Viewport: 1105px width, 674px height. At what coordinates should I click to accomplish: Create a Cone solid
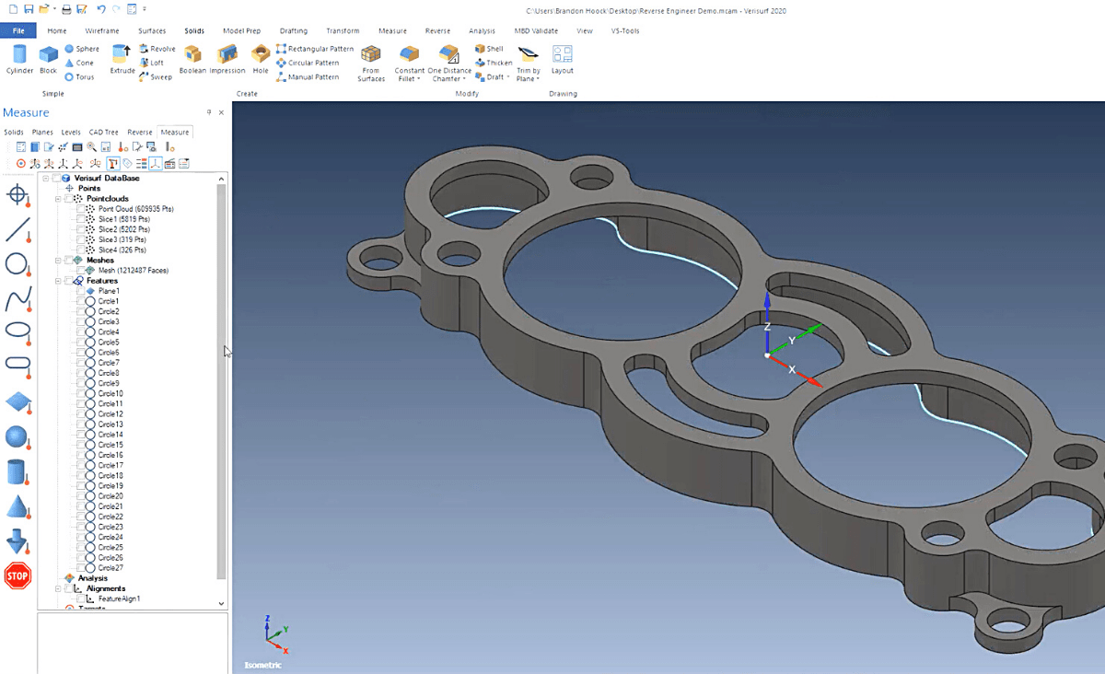coord(79,63)
